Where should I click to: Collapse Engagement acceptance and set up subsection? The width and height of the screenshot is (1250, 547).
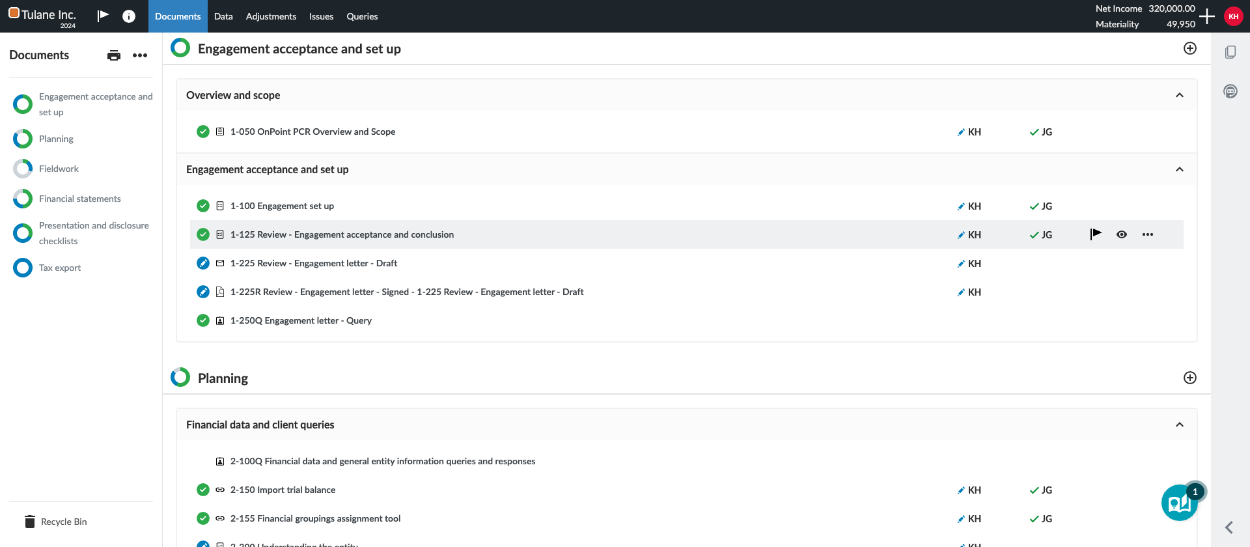(1179, 169)
